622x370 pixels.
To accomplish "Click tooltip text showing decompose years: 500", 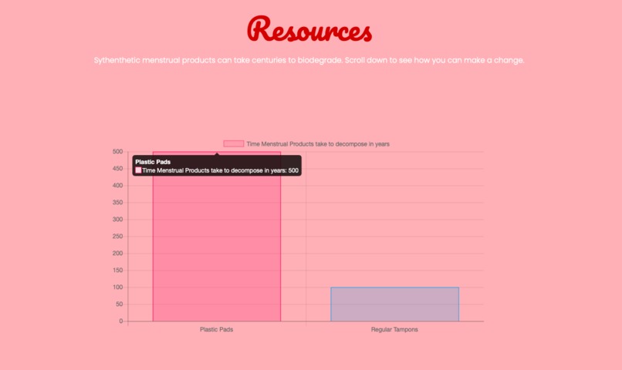I will click(x=220, y=170).
